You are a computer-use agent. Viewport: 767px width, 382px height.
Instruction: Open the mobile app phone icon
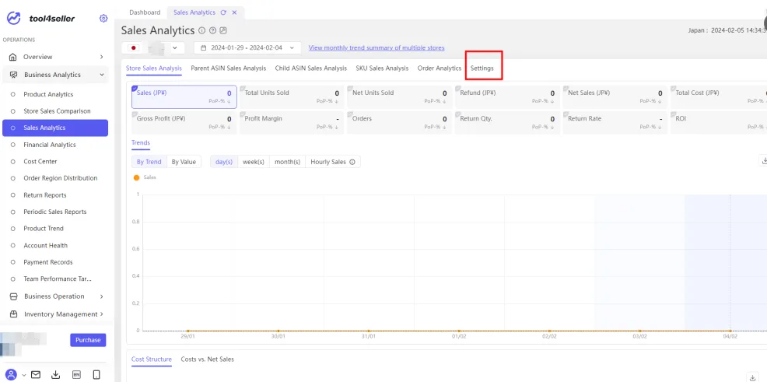click(x=96, y=375)
